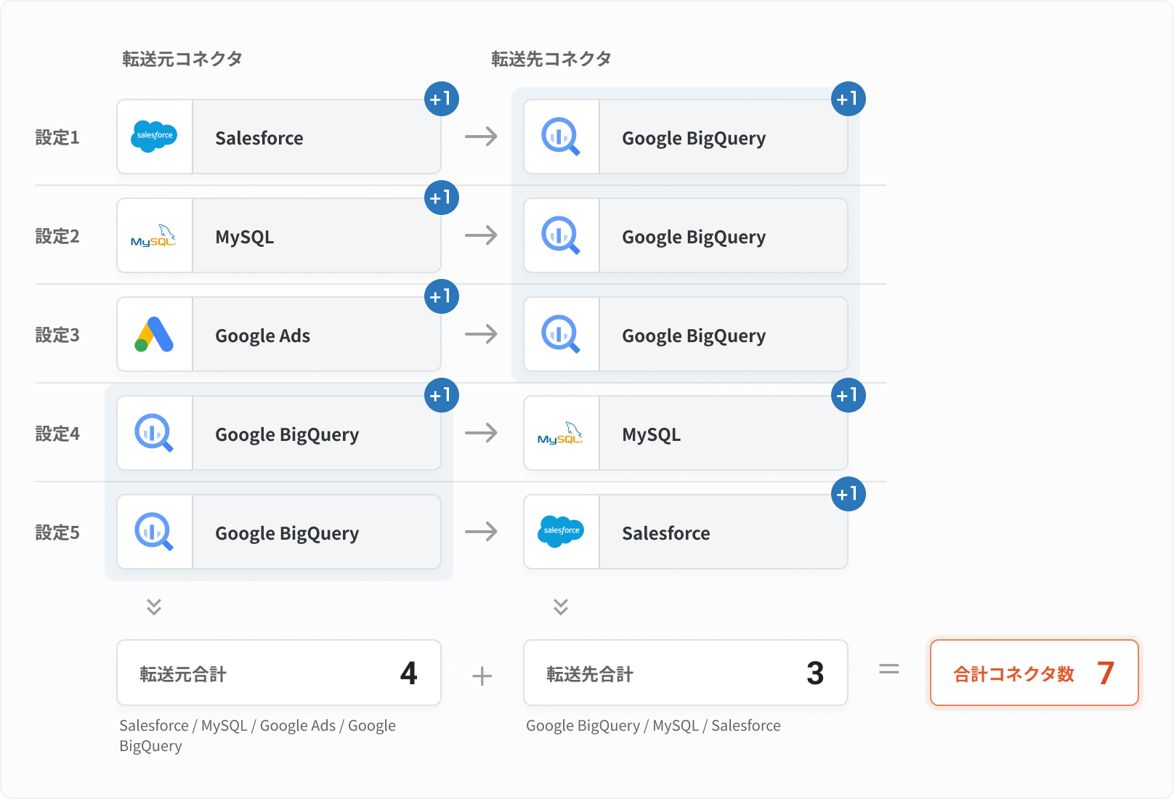Click the 設定1 row label
Screen dimensions: 1174x799
coord(57,137)
